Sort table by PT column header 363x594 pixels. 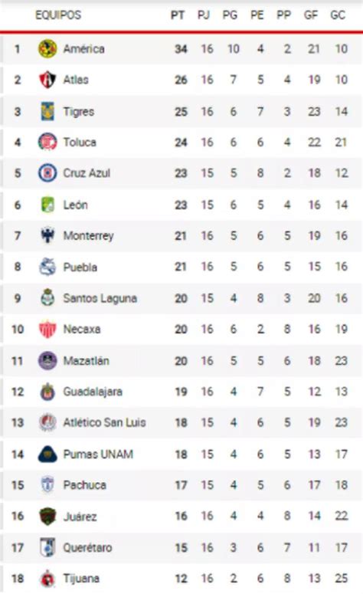click(178, 15)
